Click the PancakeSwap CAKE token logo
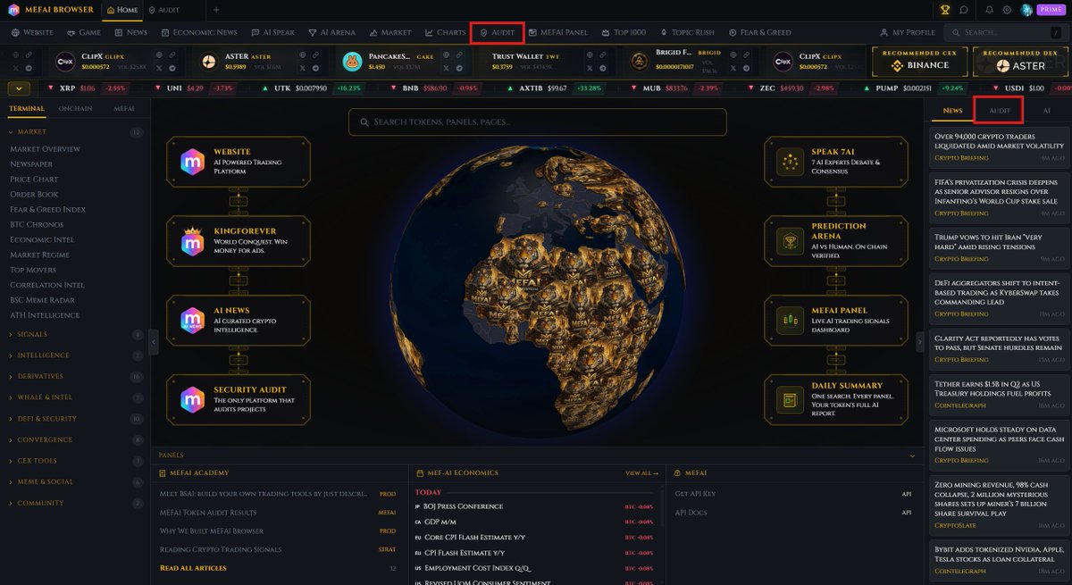 pos(352,61)
